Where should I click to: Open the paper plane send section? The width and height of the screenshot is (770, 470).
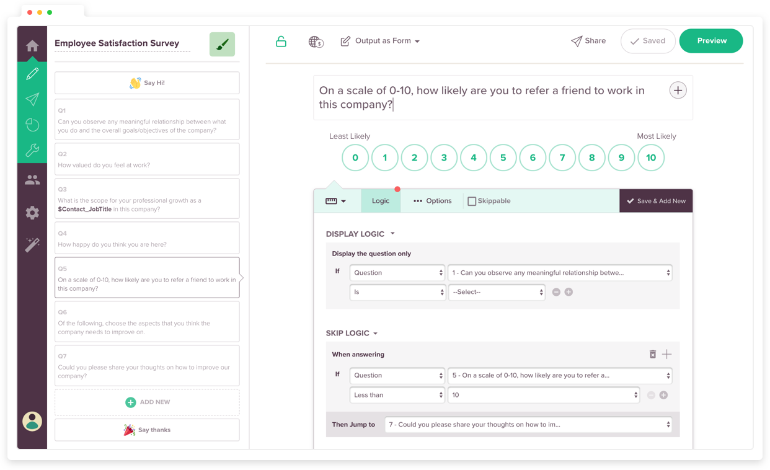pyautogui.click(x=32, y=99)
